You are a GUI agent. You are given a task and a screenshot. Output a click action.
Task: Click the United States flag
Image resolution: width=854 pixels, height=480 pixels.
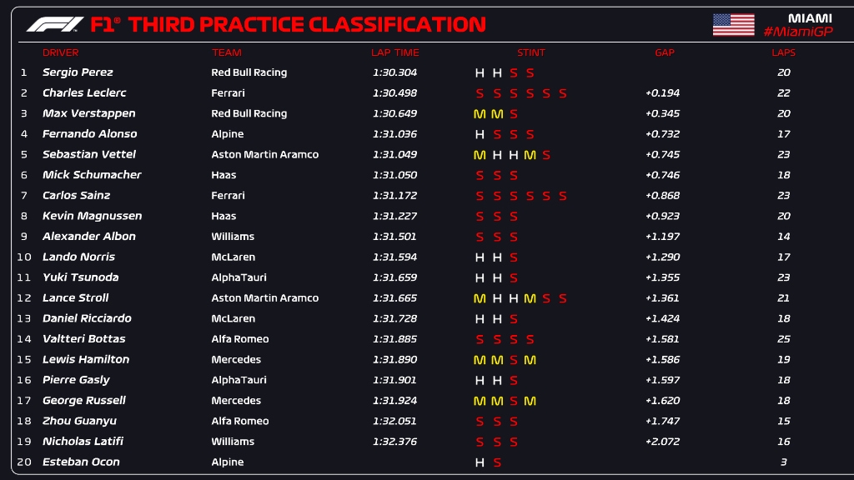pyautogui.click(x=733, y=24)
